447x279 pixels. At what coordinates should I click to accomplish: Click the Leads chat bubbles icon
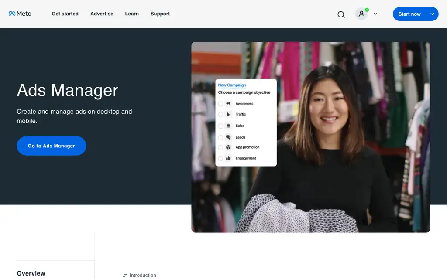tap(228, 137)
